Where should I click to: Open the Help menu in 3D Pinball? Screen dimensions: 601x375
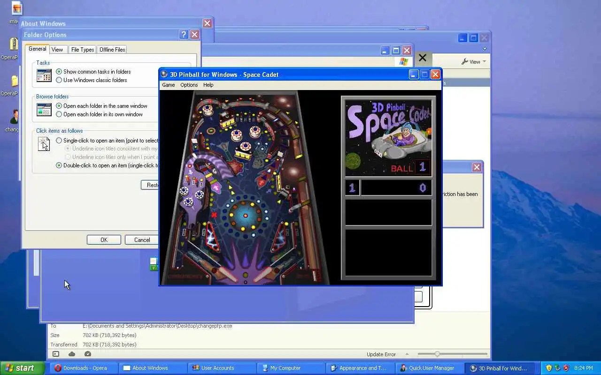tap(208, 85)
